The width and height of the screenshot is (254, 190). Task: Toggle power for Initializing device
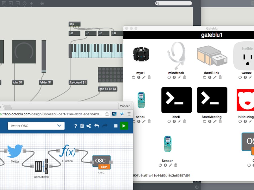click(240, 121)
